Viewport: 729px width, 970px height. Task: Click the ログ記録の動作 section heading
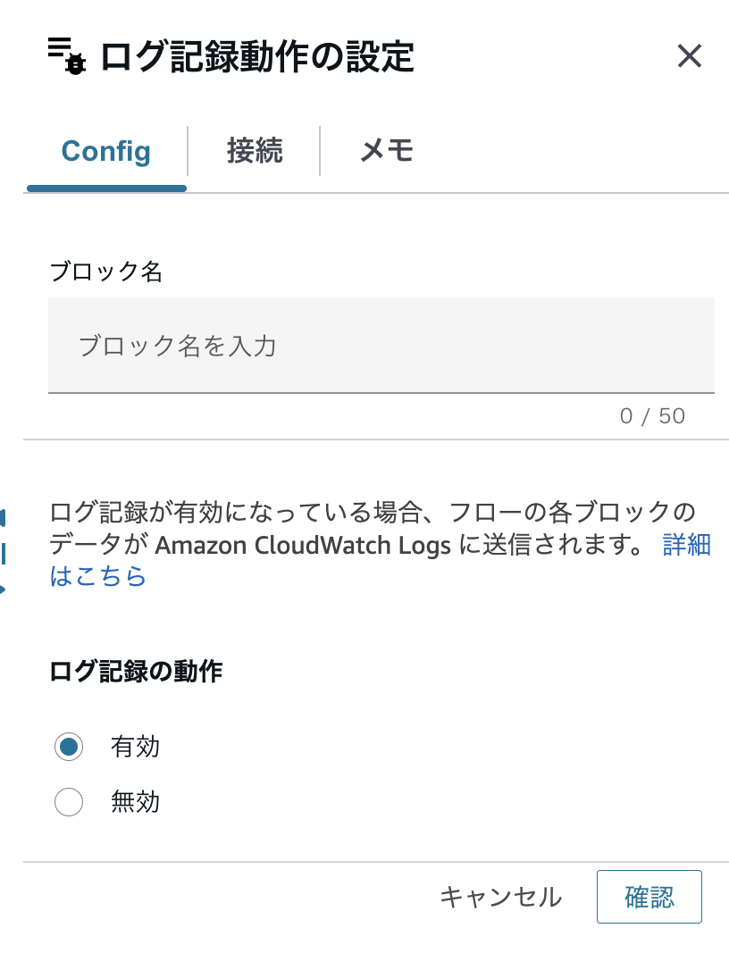pos(136,673)
